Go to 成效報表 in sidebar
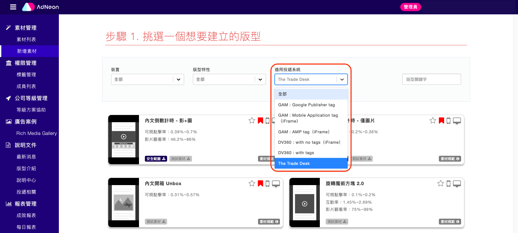The image size is (518, 233). point(26,215)
